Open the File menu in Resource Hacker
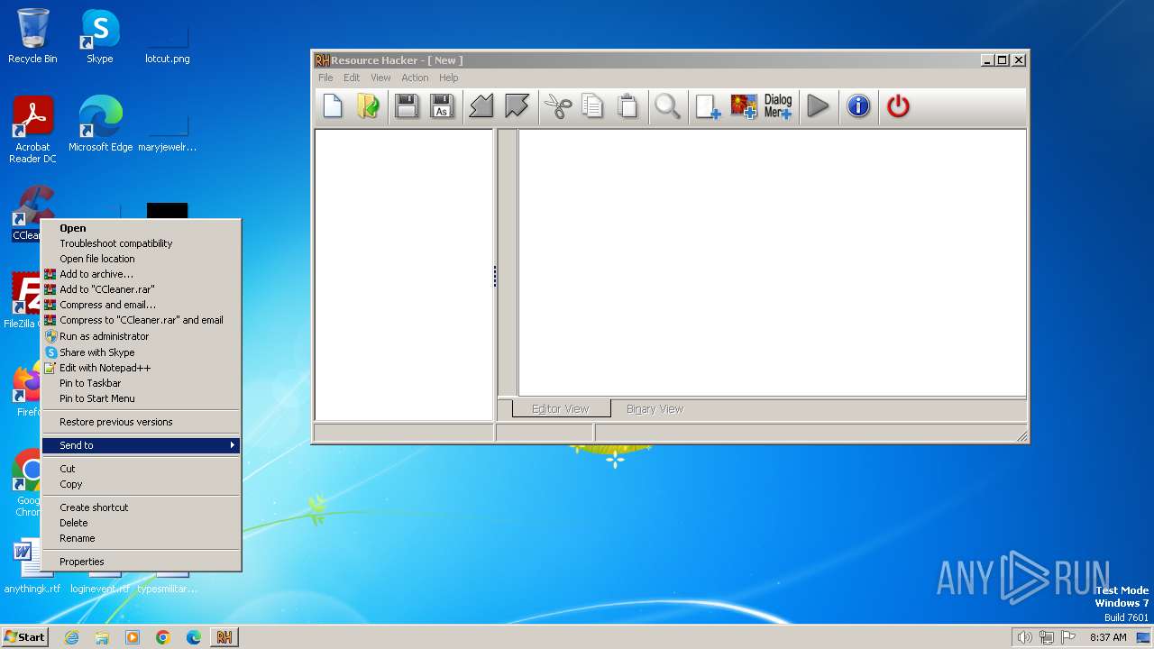 [x=325, y=78]
